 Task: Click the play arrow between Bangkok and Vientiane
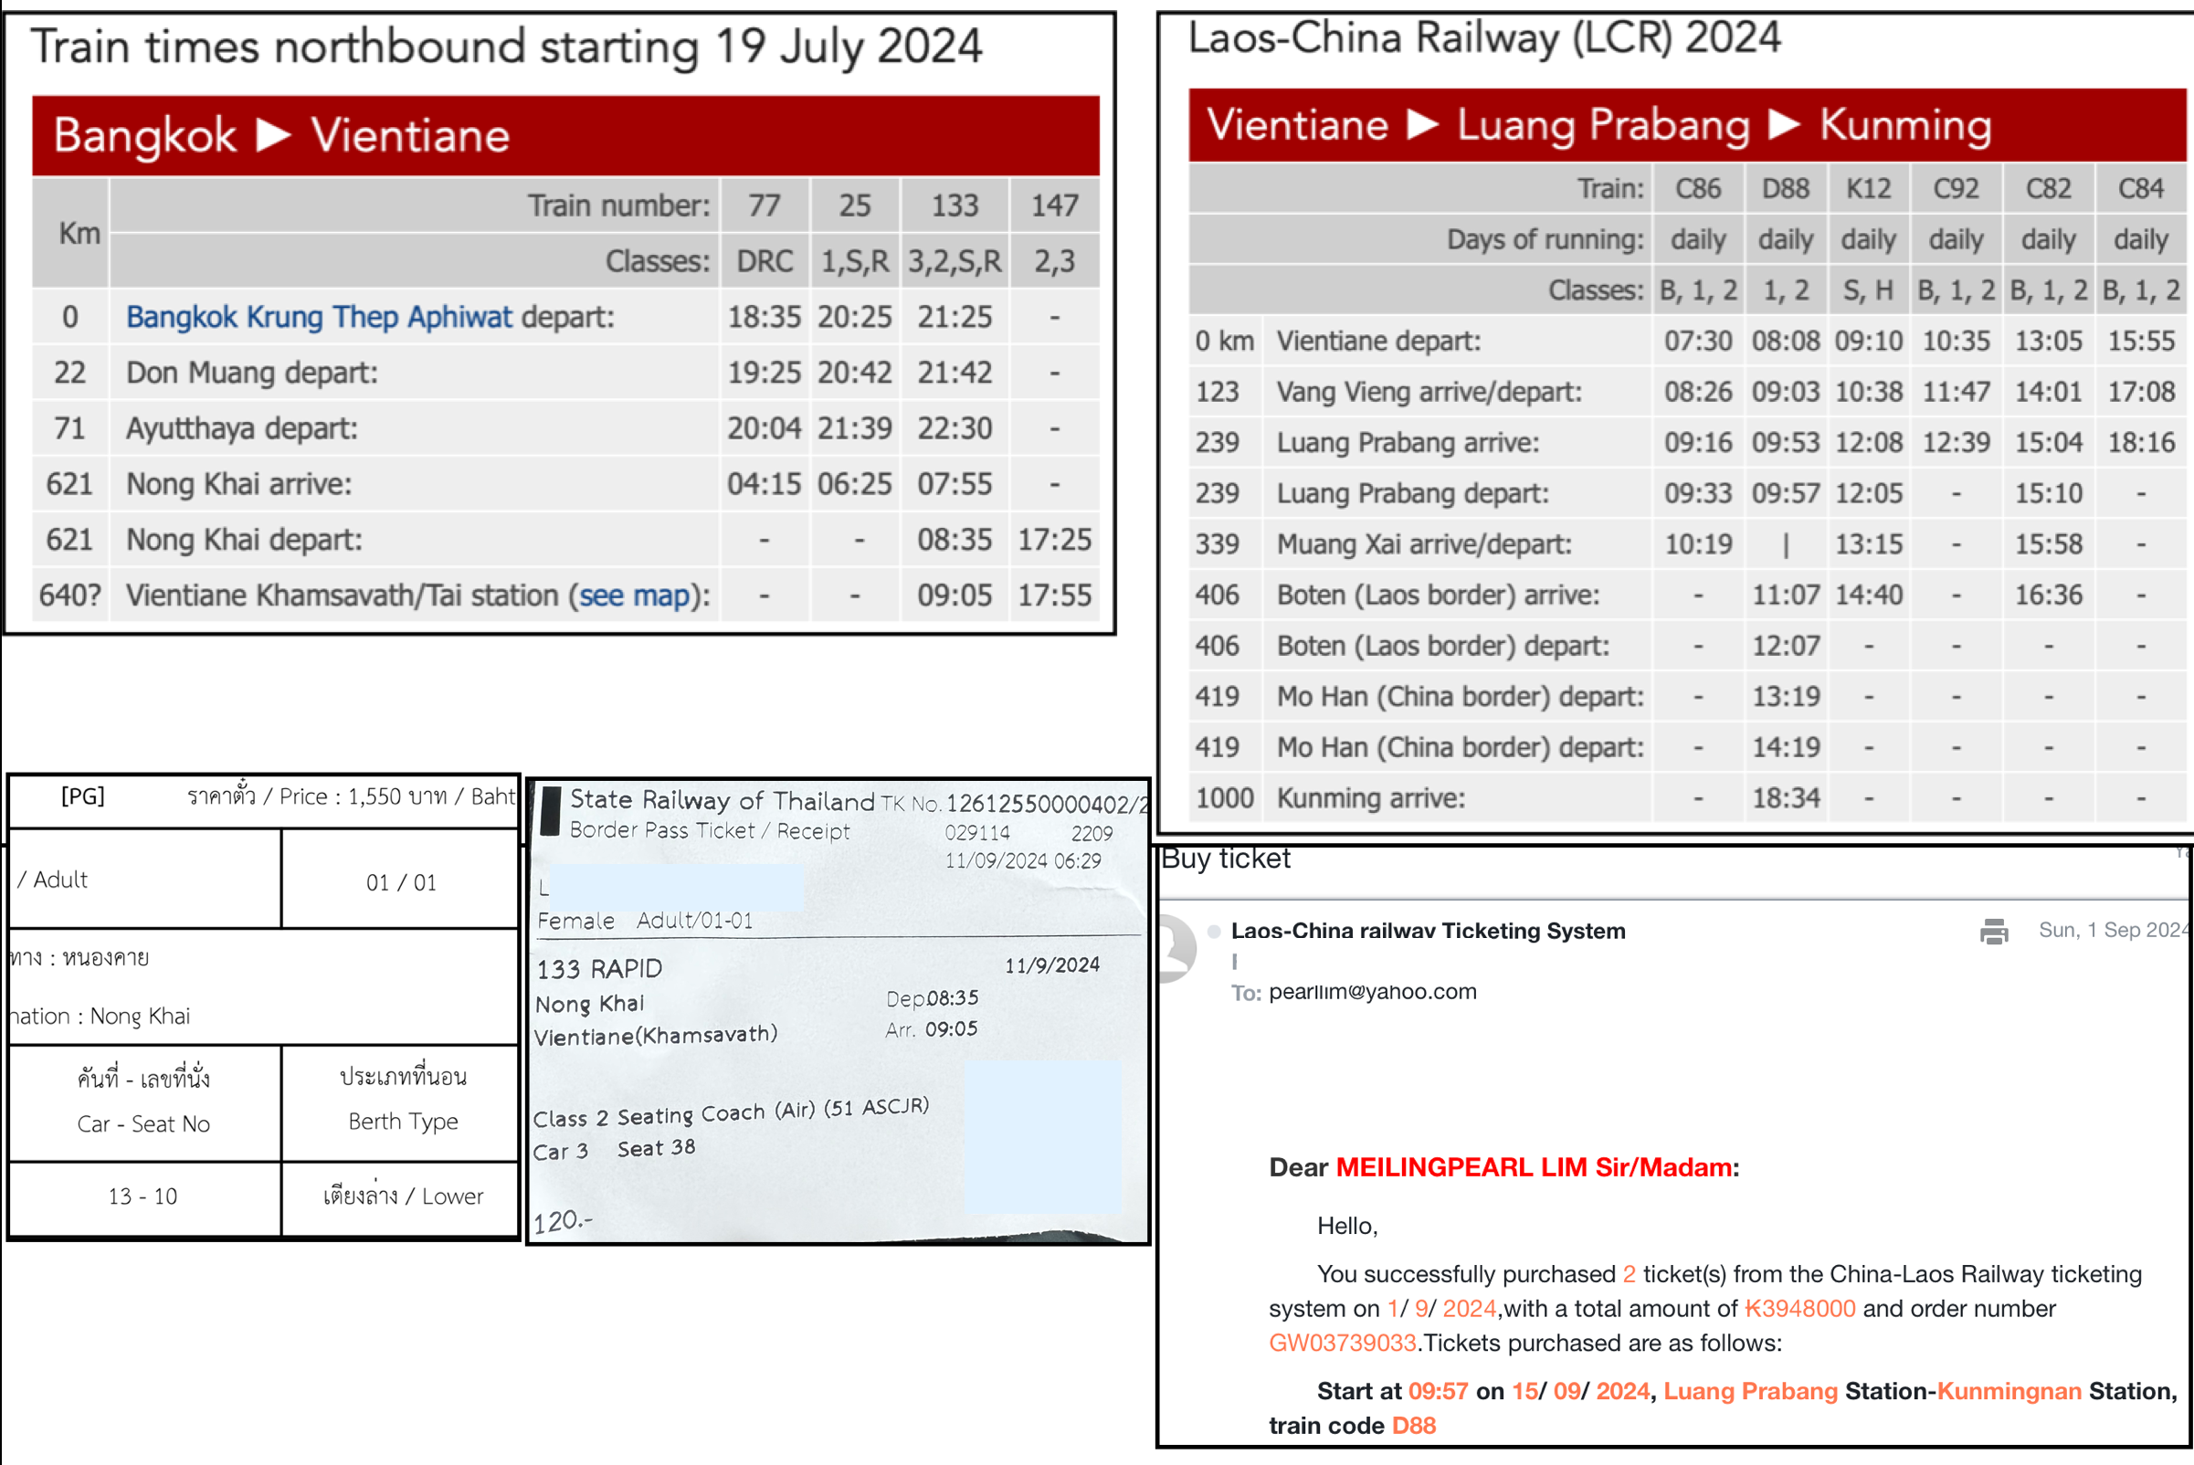point(274,135)
